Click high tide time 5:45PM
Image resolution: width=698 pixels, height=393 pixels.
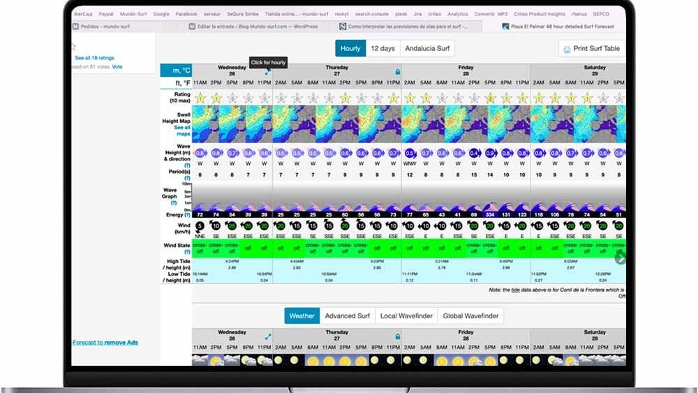tap(506, 261)
